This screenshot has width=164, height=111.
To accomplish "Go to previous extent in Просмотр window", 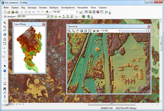I will pyautogui.click(x=94, y=31).
